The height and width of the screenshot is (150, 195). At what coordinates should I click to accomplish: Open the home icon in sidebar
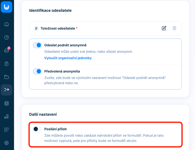7,24
